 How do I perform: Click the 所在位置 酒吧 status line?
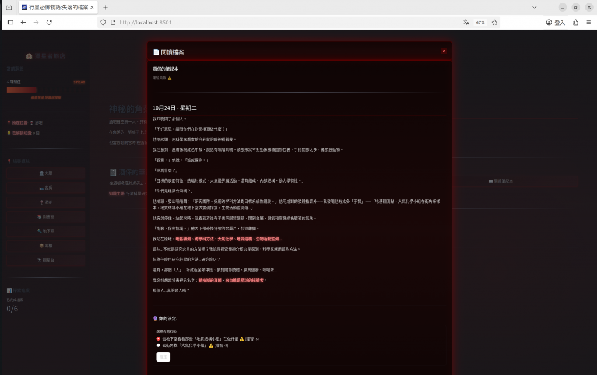[x=24, y=123]
